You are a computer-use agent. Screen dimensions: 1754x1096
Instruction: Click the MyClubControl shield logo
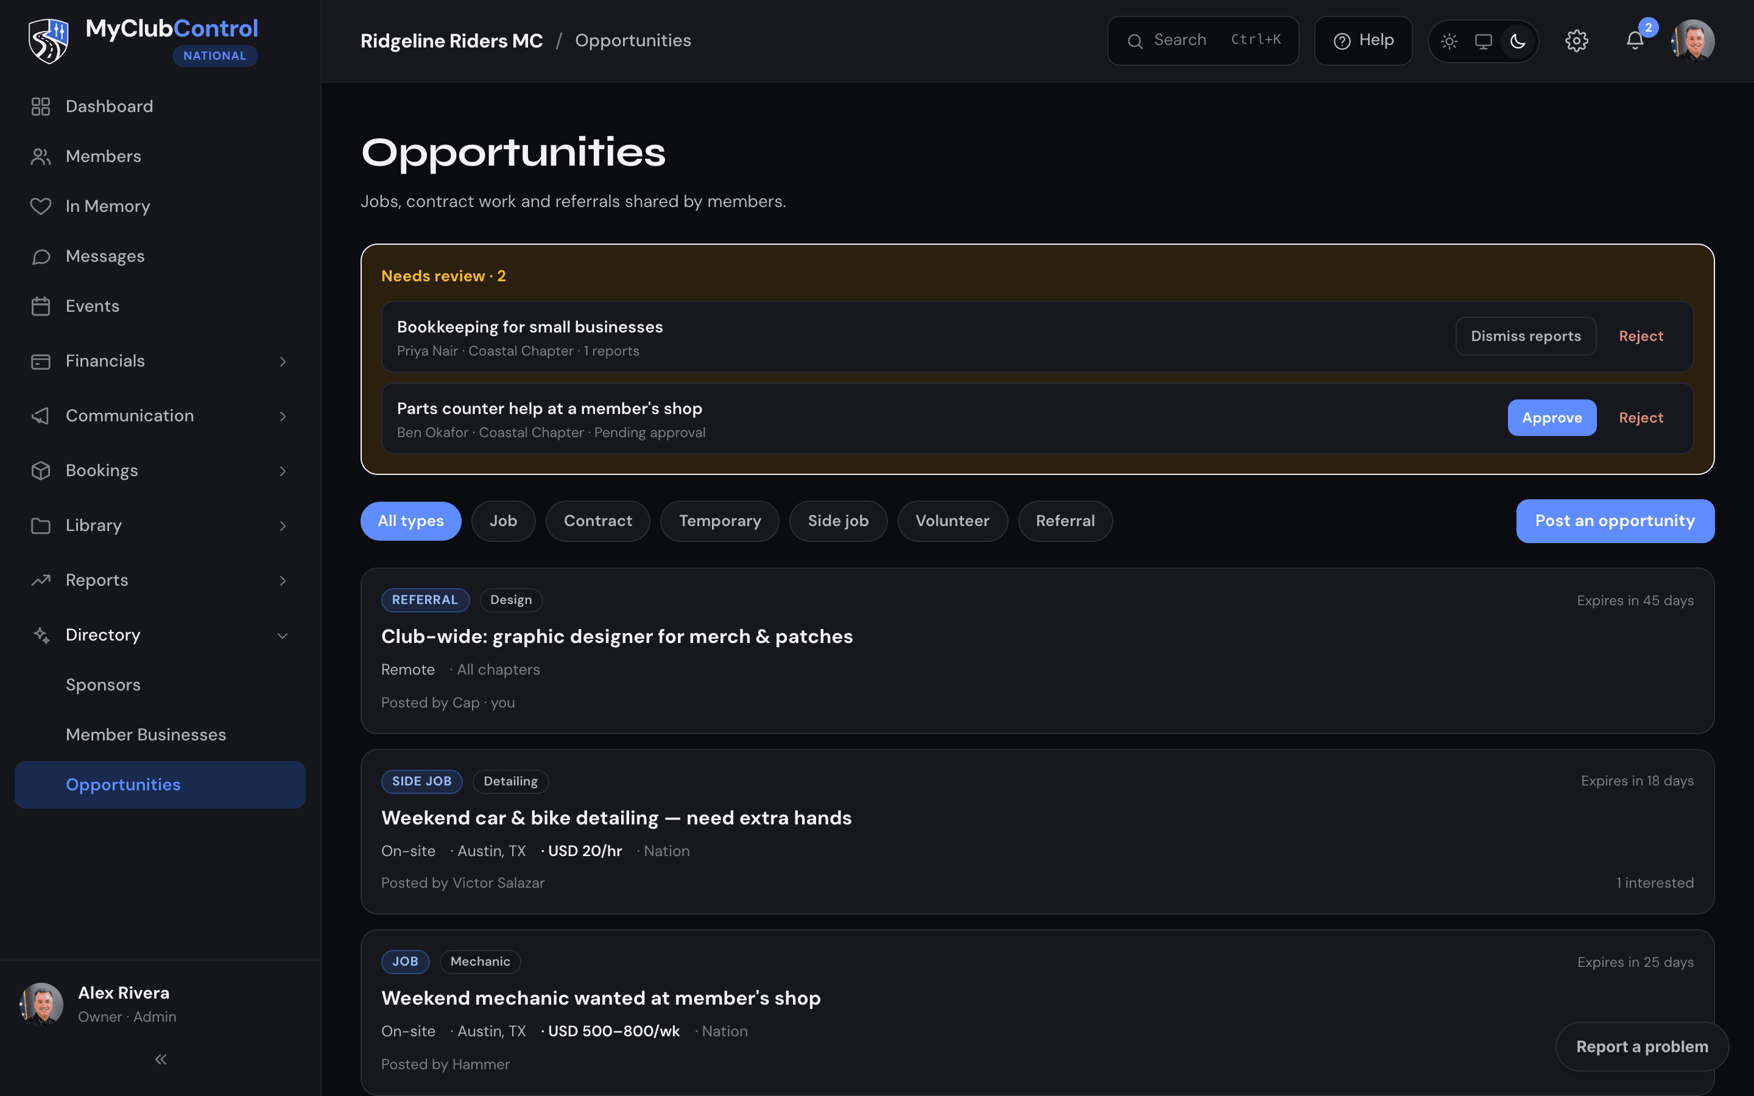pyautogui.click(x=48, y=41)
